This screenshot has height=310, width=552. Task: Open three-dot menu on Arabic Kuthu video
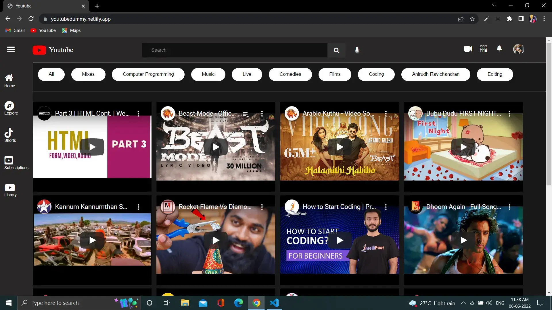386,114
